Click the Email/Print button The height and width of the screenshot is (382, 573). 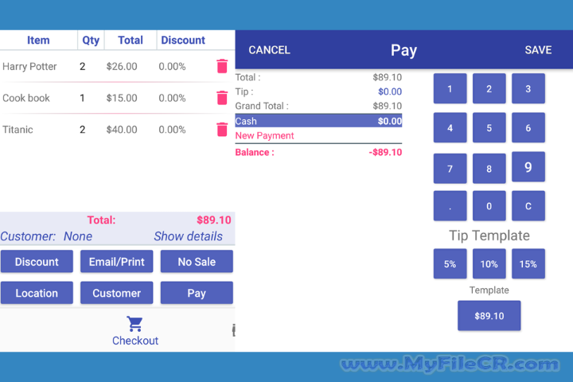click(116, 262)
